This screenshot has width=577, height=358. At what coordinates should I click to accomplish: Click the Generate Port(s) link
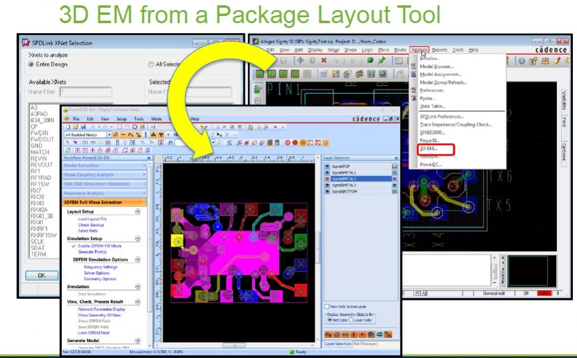(x=92, y=252)
